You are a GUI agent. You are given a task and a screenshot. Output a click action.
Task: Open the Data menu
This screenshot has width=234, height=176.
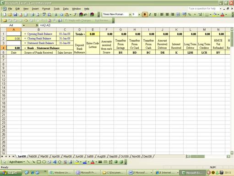66,9
